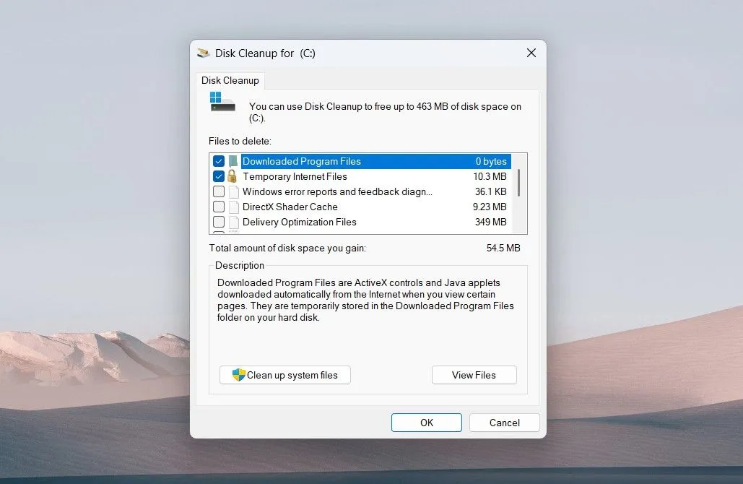Check Windows error reports and feedback checkbox
The height and width of the screenshot is (484, 743).
219,191
